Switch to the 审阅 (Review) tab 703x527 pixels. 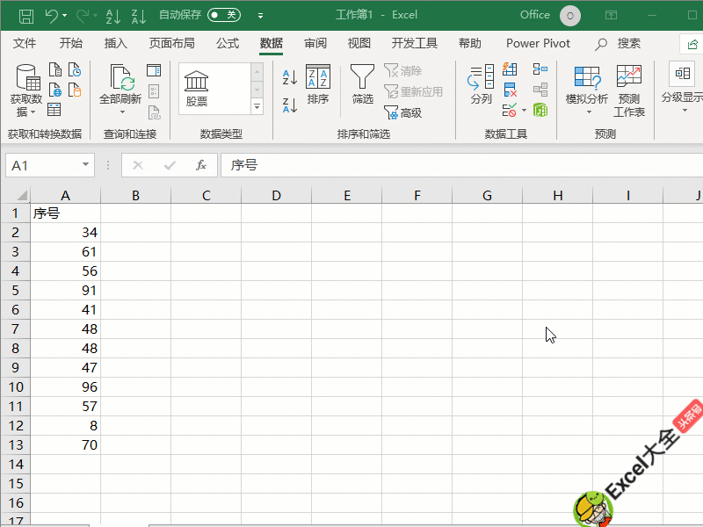(315, 43)
